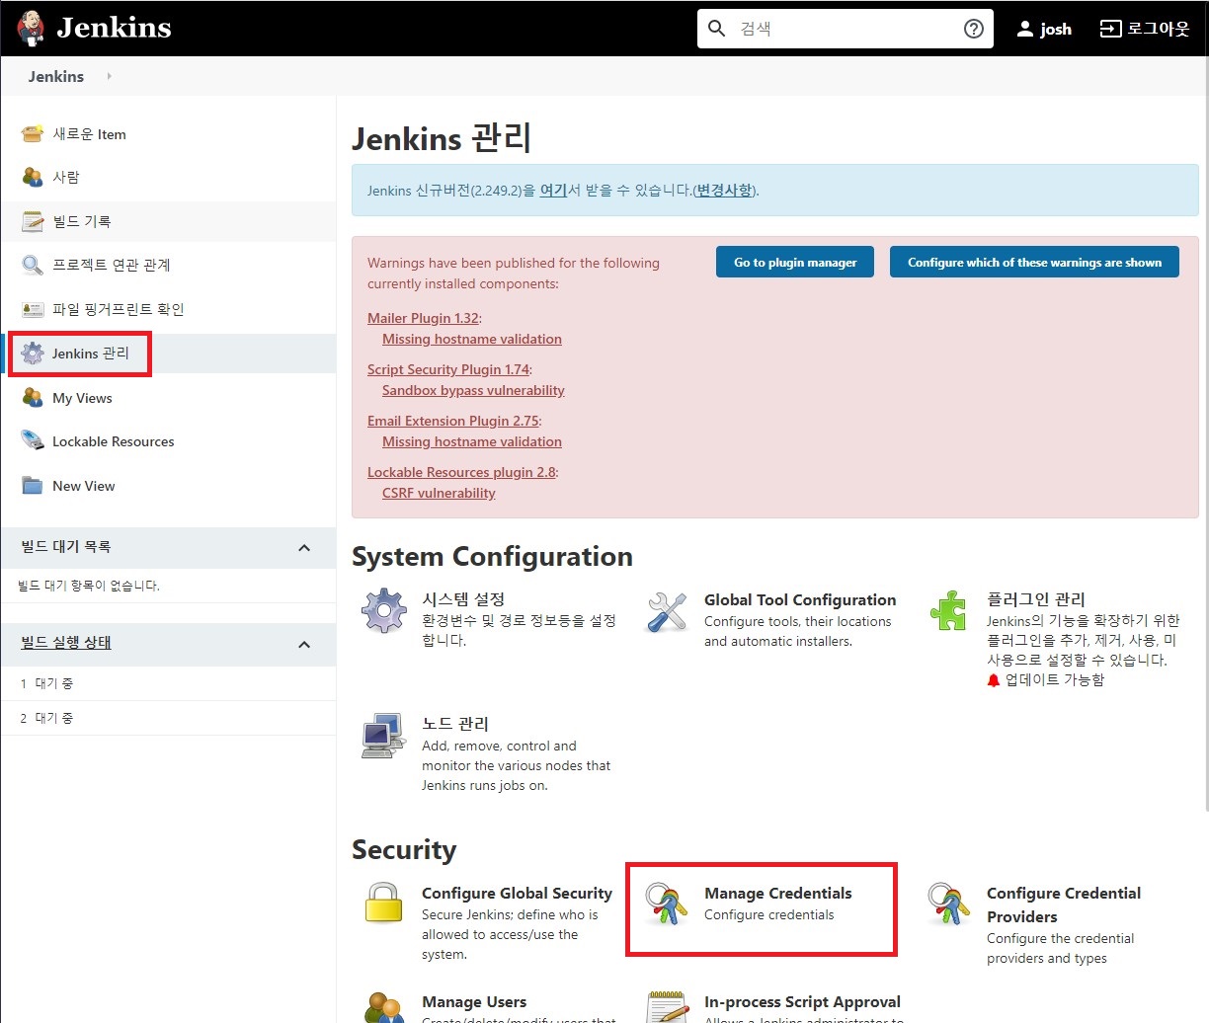Click the 로그아웃 text link

(x=1159, y=29)
